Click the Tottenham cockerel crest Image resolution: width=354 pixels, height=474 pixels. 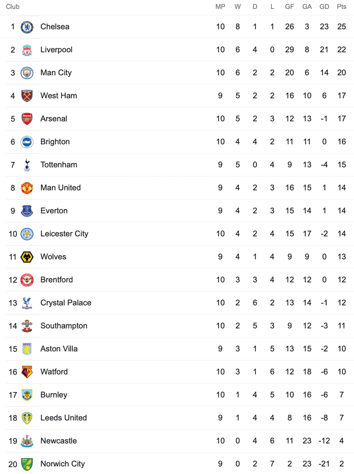[x=27, y=165]
